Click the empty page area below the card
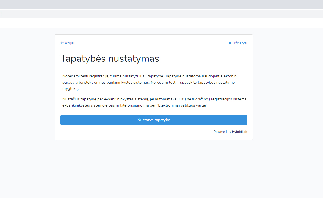 [161, 168]
